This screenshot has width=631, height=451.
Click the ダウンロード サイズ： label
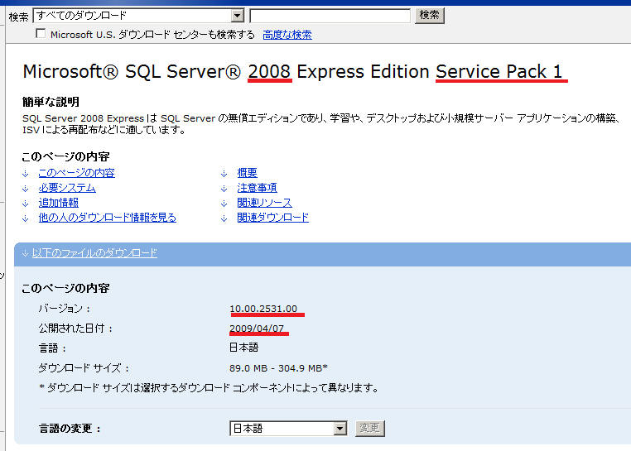(x=84, y=368)
